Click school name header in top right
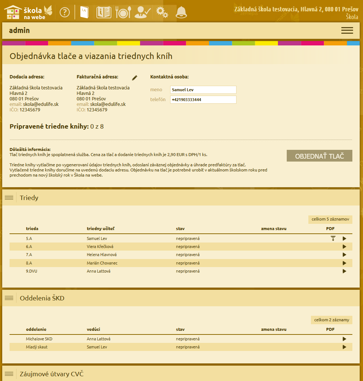 coord(296,10)
